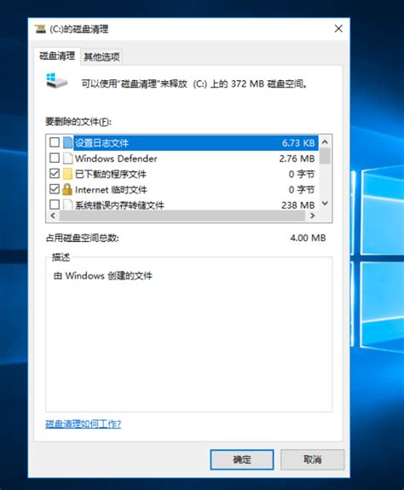This screenshot has height=490, width=404.
Task: Uncheck the 已下载的程序文件 checkbox
Action: coord(55,174)
